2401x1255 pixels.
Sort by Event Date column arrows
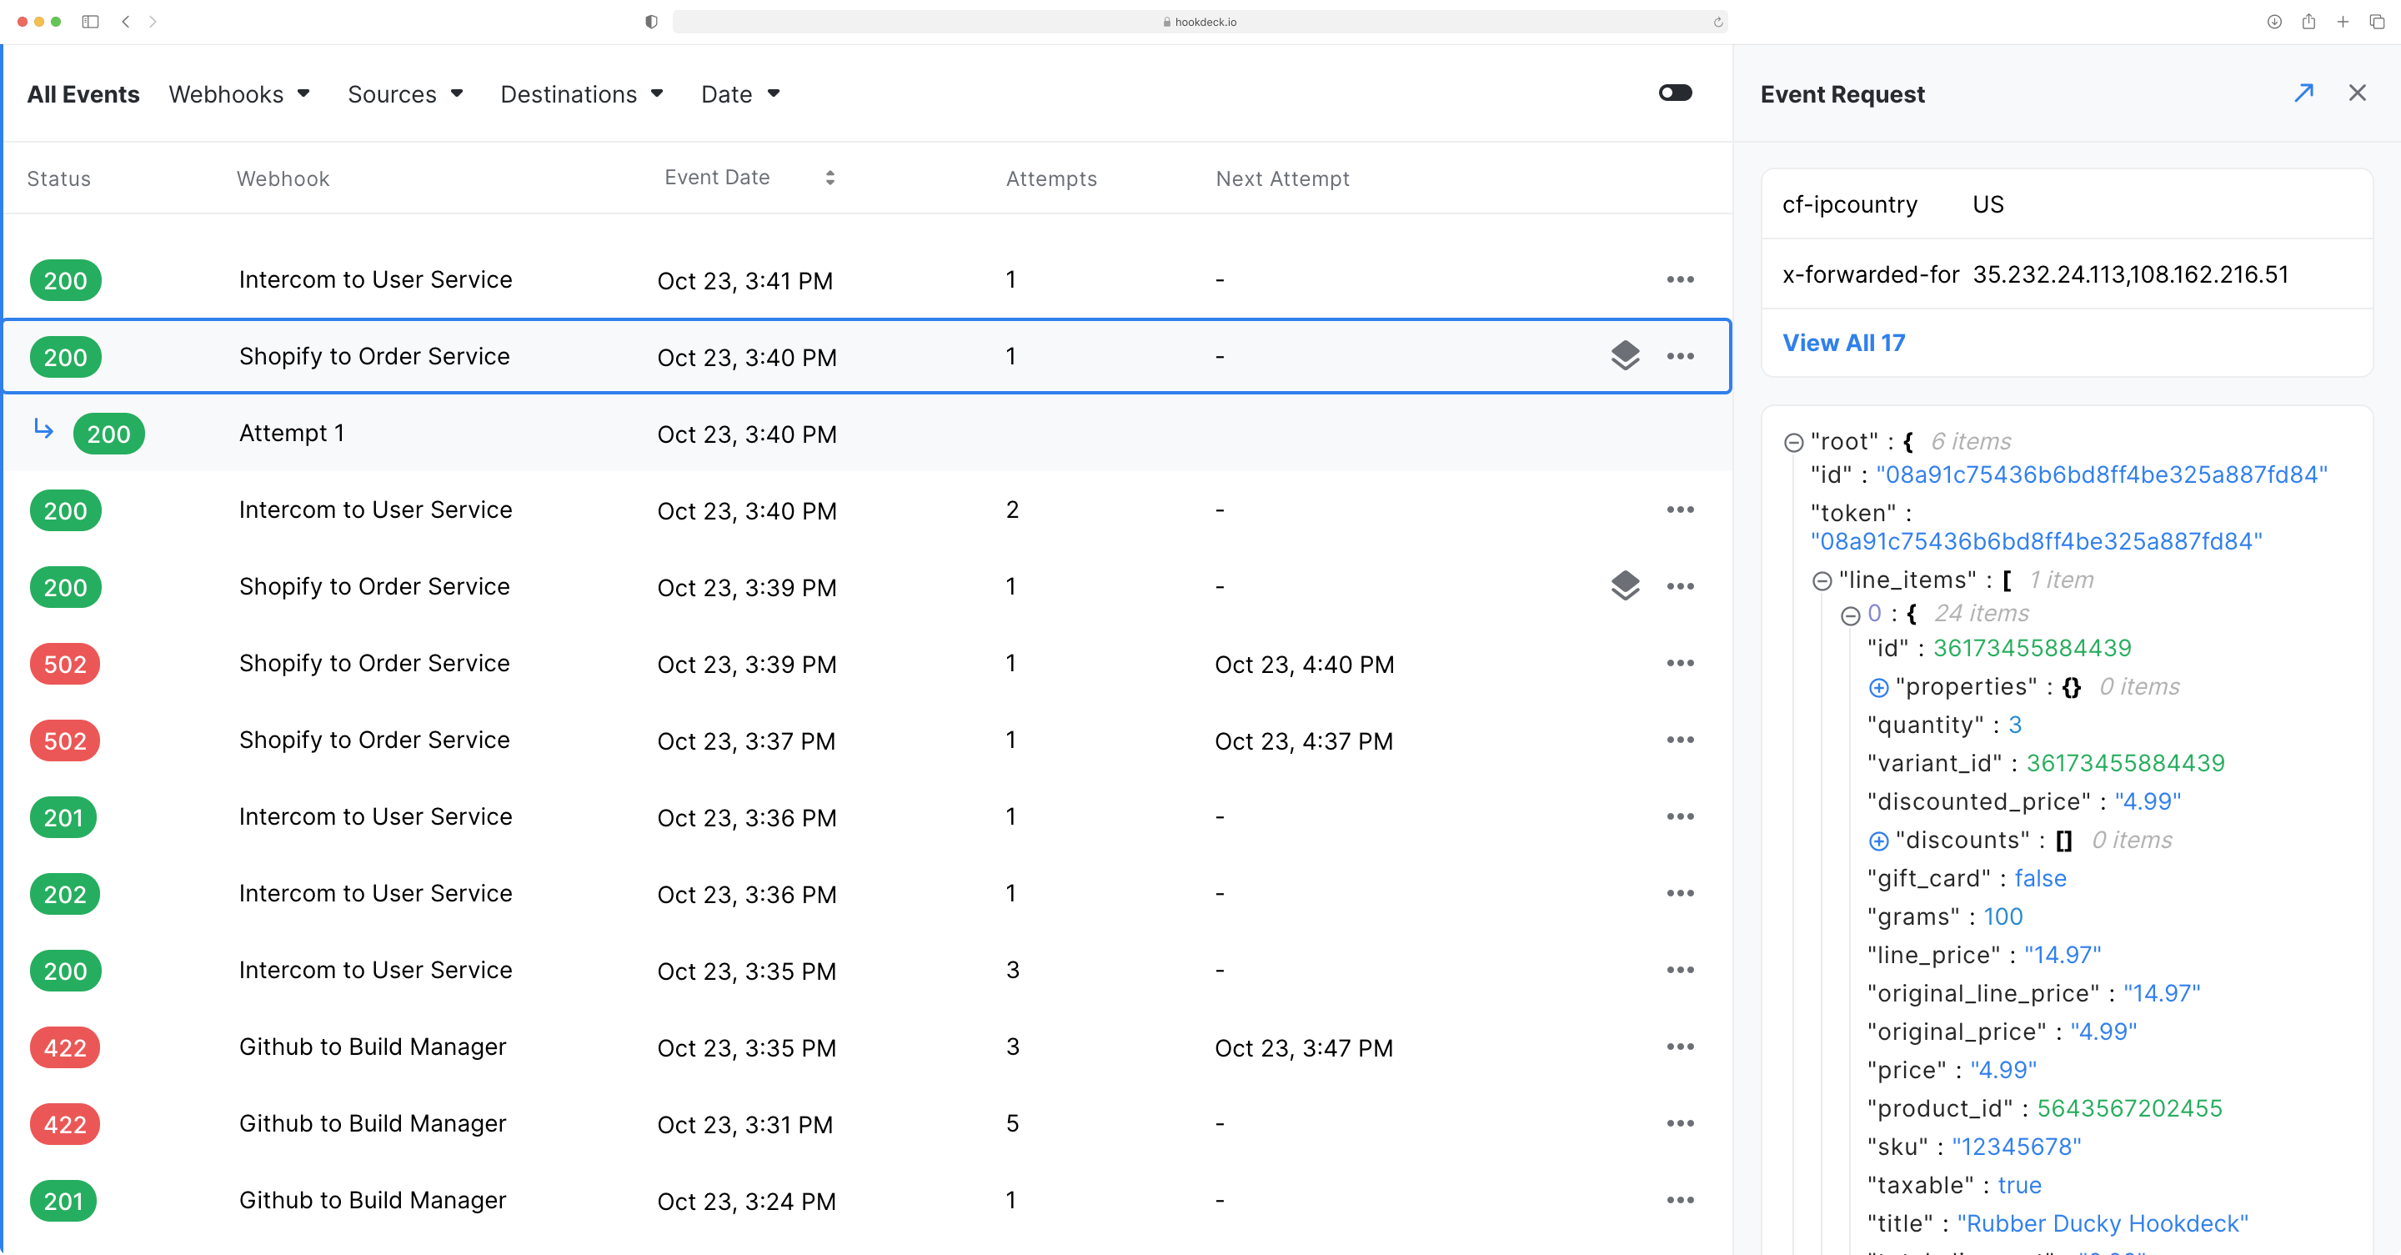tap(830, 177)
